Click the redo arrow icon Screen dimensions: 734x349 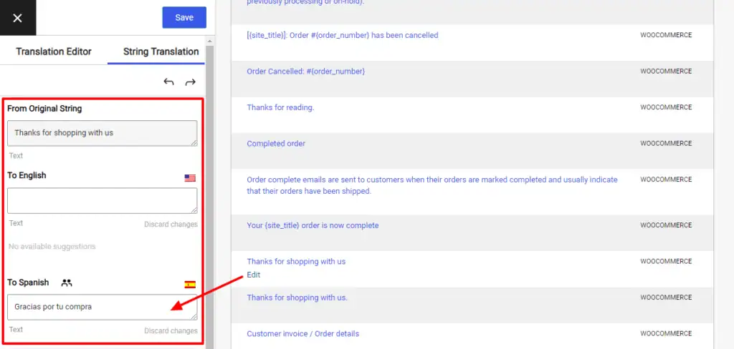[190, 82]
